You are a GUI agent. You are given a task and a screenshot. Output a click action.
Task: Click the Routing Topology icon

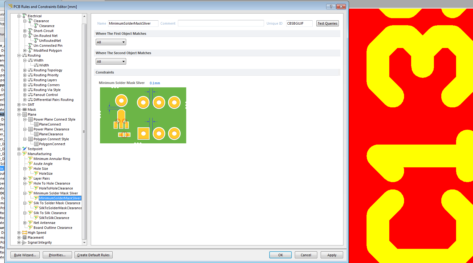[30, 70]
